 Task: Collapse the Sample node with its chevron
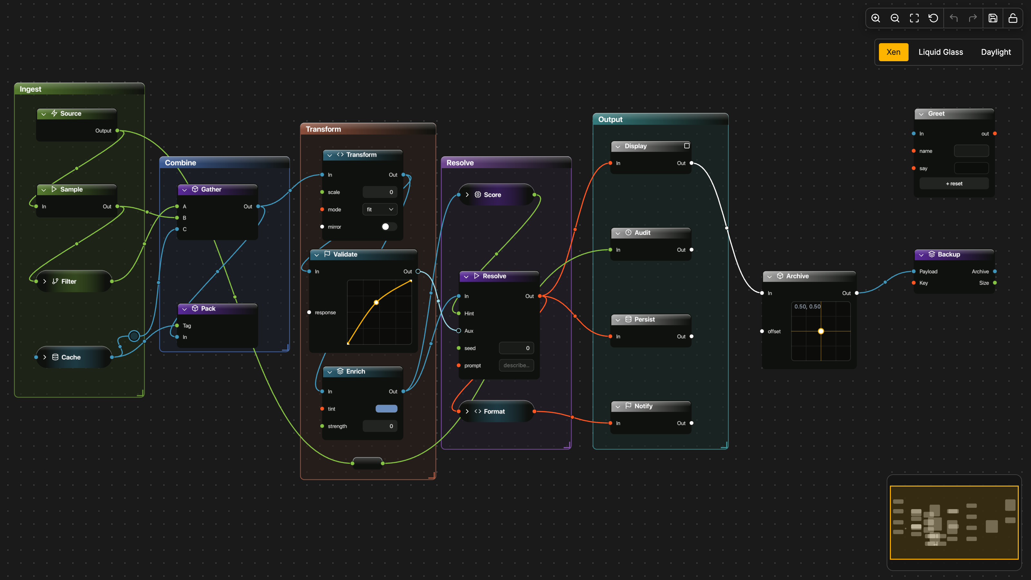coord(43,190)
